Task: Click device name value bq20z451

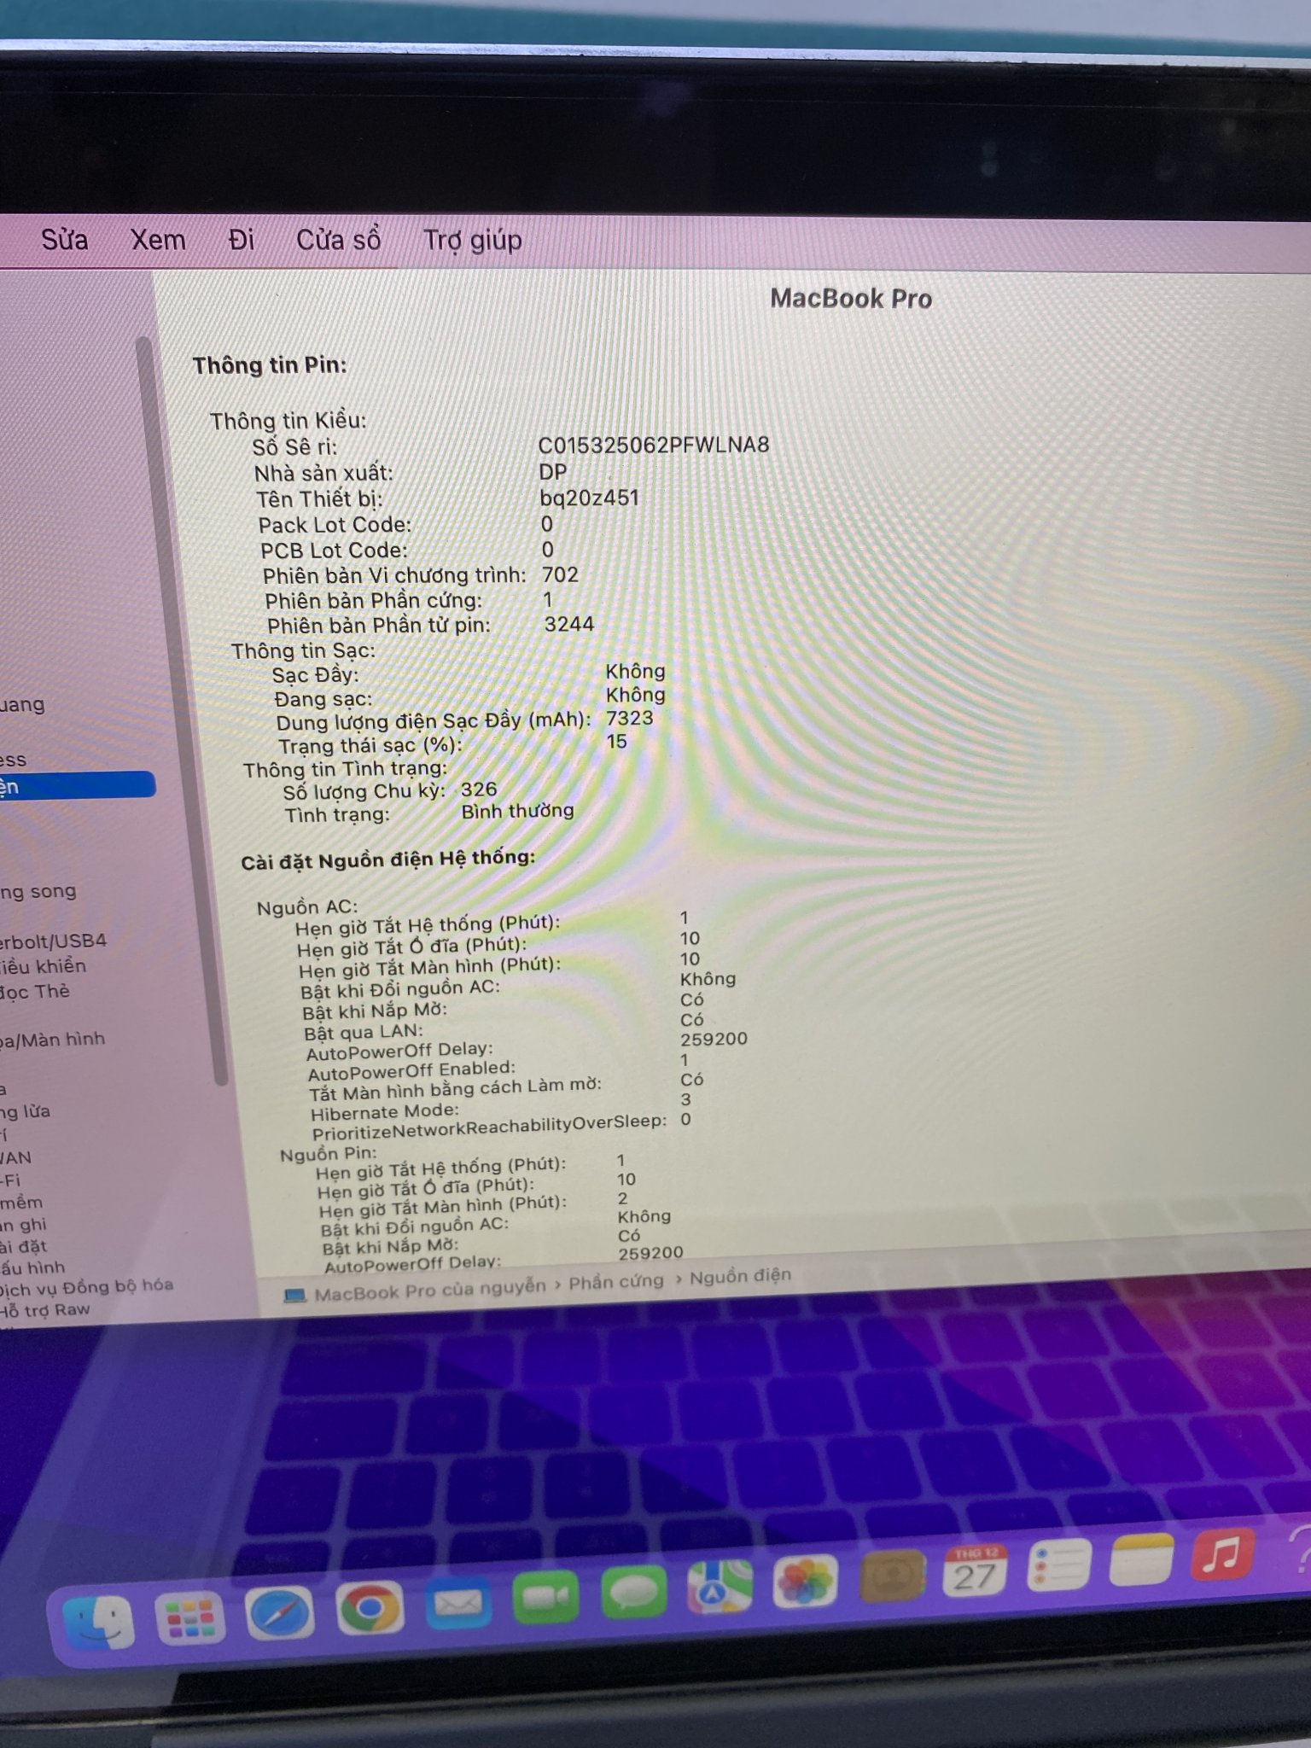Action: click(589, 498)
